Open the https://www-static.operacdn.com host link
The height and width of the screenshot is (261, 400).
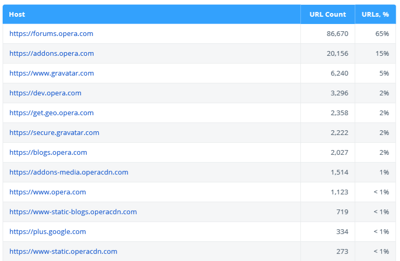tap(63, 252)
